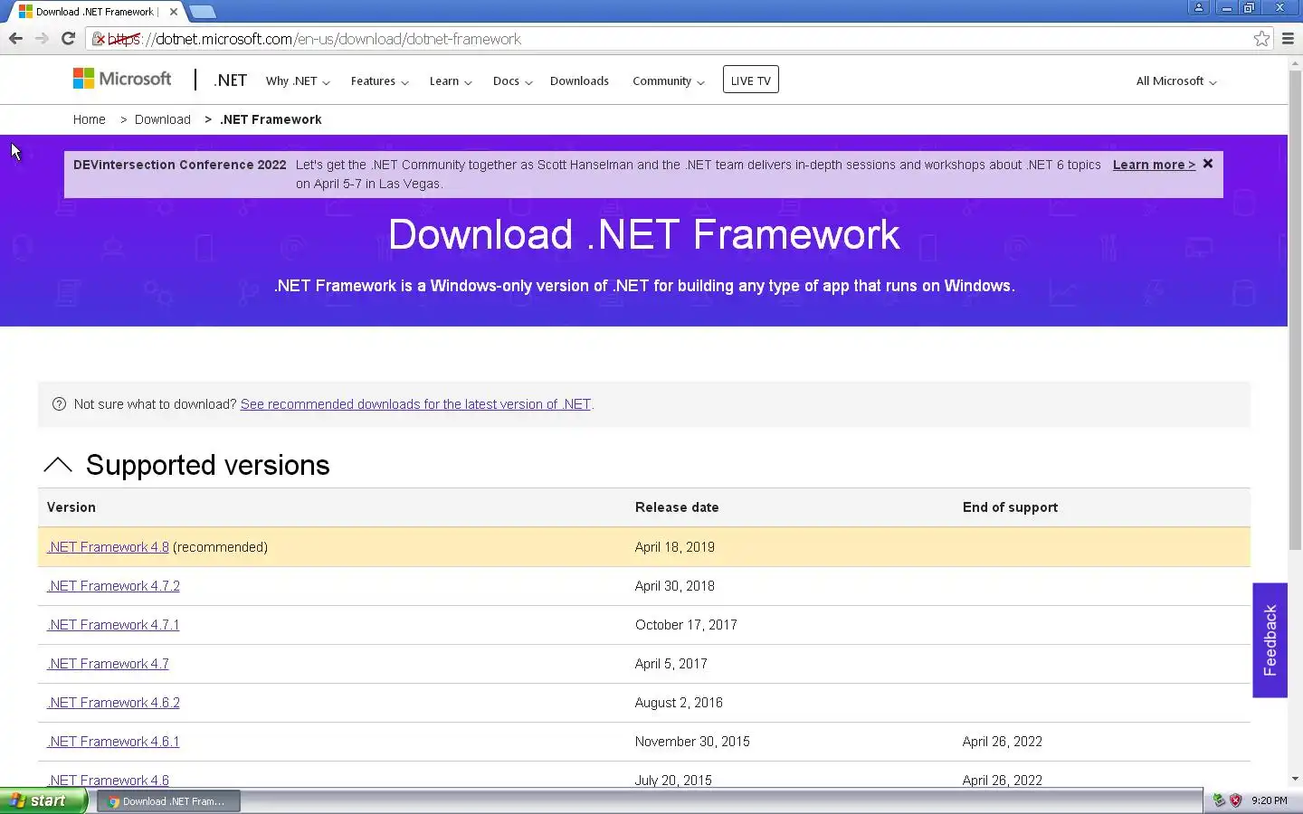Open .NET Framework 4.6.2 link
The width and height of the screenshot is (1303, 814).
click(x=113, y=703)
